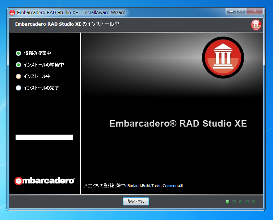The width and height of the screenshot is (273, 220).
Task: Click the Borland.Build.Tasks.Common.dll status text
Action: [x=155, y=186]
